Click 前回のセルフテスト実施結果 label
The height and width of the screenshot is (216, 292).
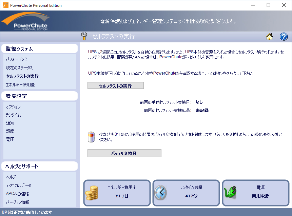click(168, 111)
